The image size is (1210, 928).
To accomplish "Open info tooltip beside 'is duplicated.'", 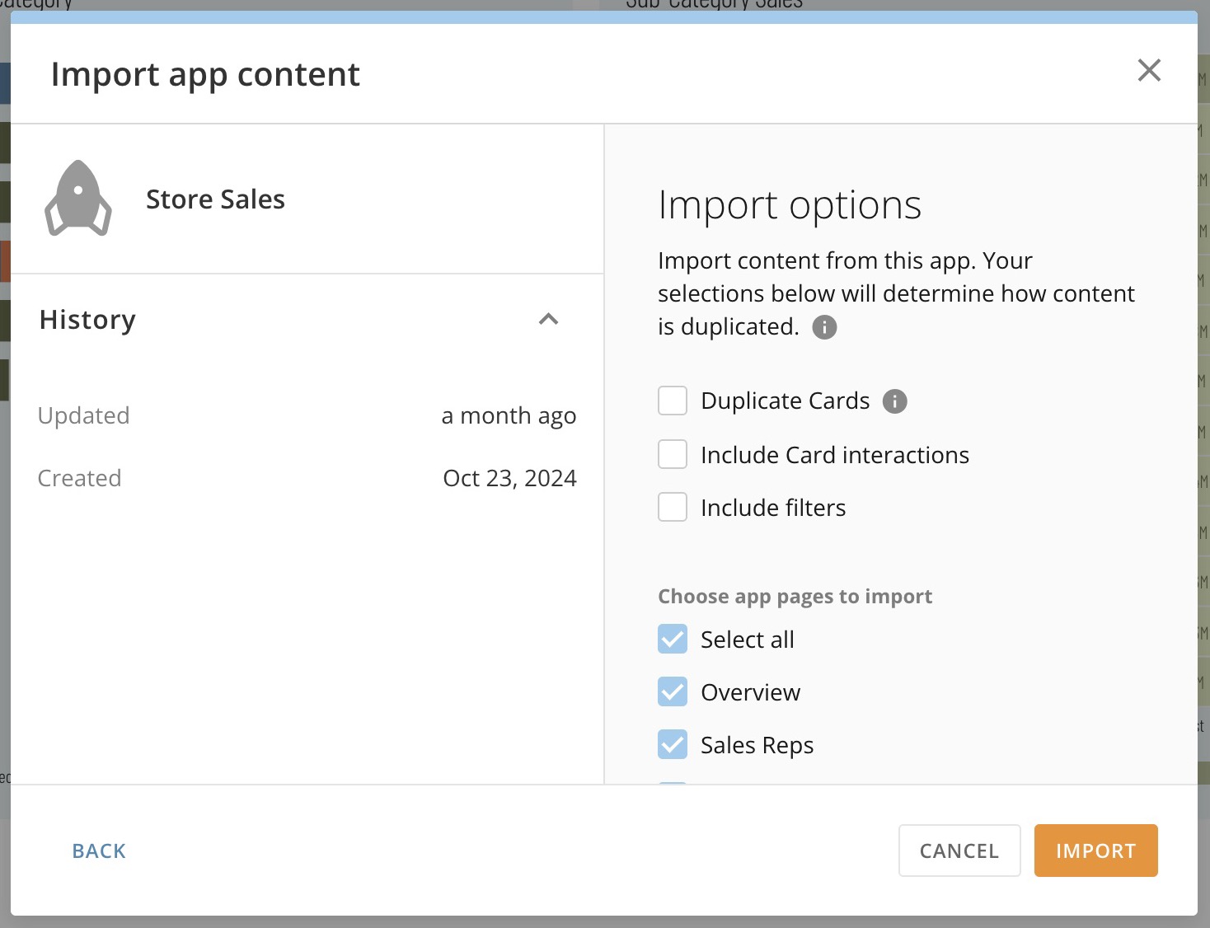I will tap(824, 327).
